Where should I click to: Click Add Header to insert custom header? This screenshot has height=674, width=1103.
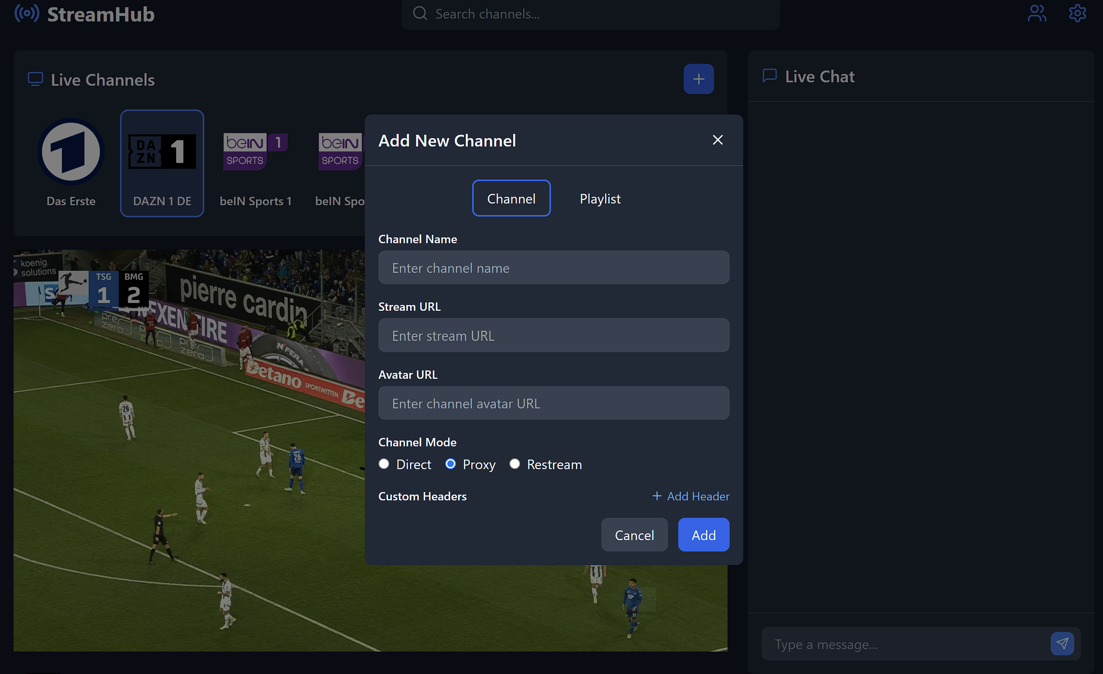click(690, 496)
